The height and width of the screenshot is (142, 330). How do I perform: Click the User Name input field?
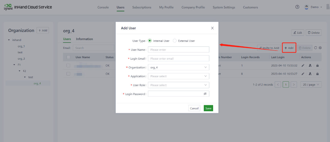178,50
